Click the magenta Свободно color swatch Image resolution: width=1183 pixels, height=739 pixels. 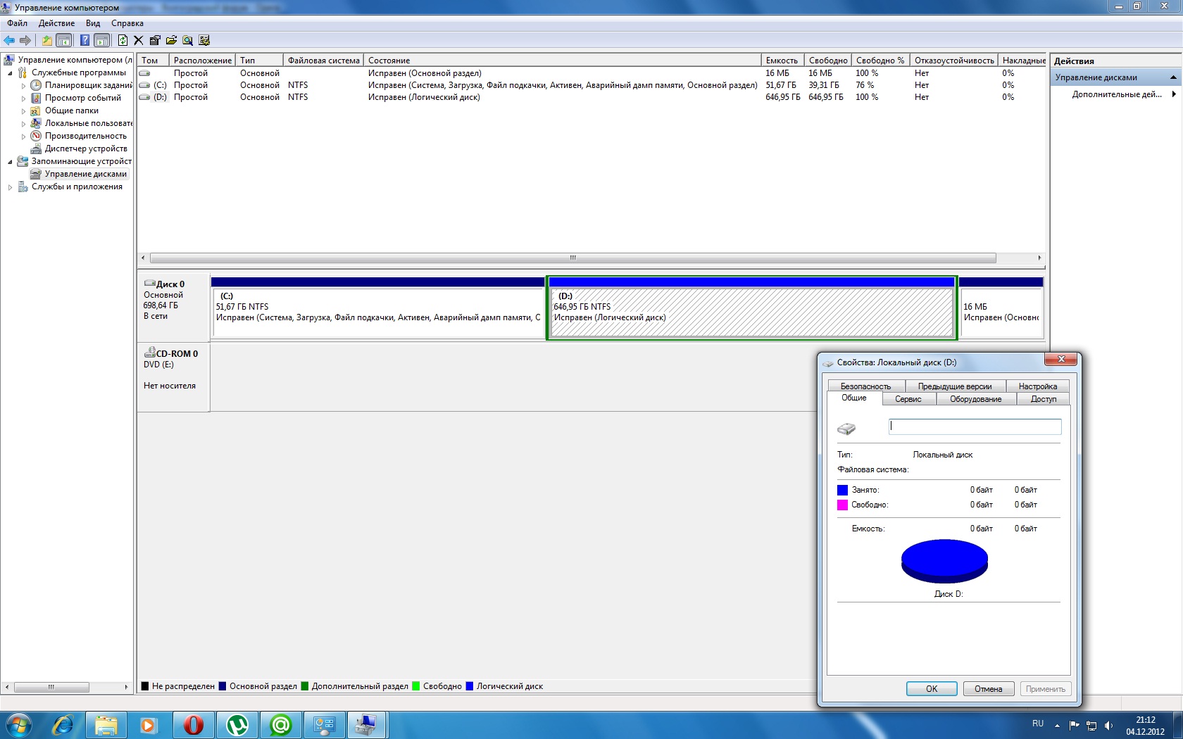[x=842, y=505]
